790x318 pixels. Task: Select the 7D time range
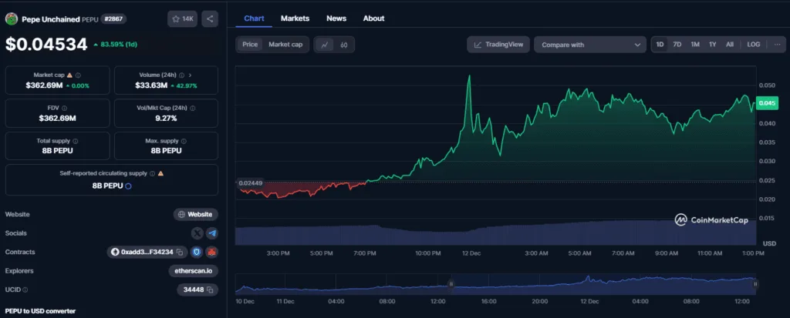(677, 45)
